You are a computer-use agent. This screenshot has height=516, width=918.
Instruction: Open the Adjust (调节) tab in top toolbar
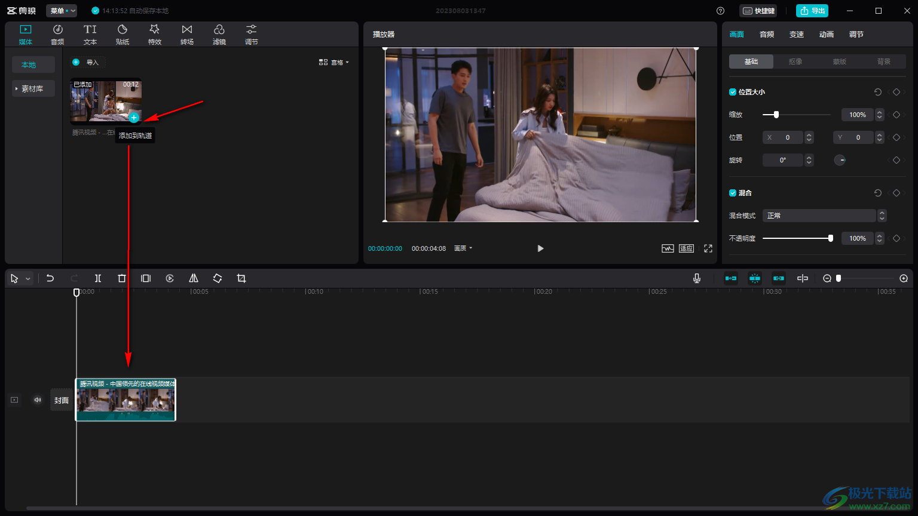(x=252, y=35)
